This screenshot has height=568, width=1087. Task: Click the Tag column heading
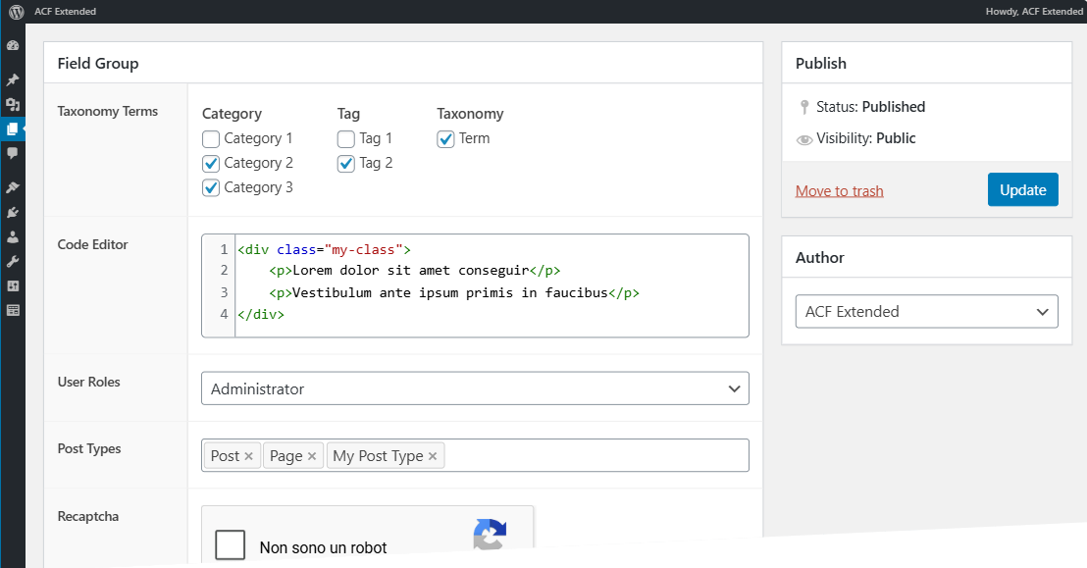(x=348, y=114)
